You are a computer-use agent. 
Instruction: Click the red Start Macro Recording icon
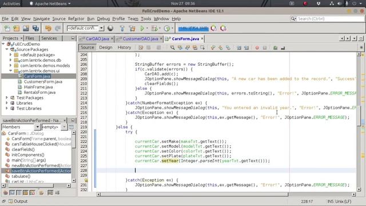[257, 47]
